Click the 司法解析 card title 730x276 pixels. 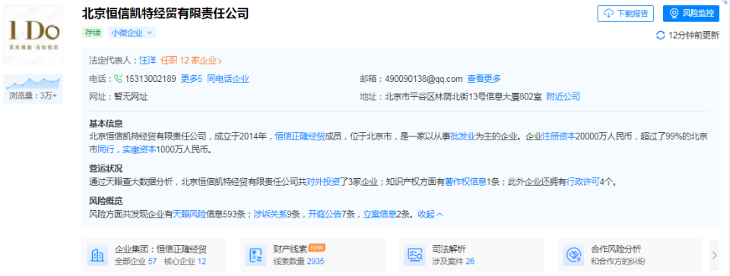pyautogui.click(x=449, y=249)
